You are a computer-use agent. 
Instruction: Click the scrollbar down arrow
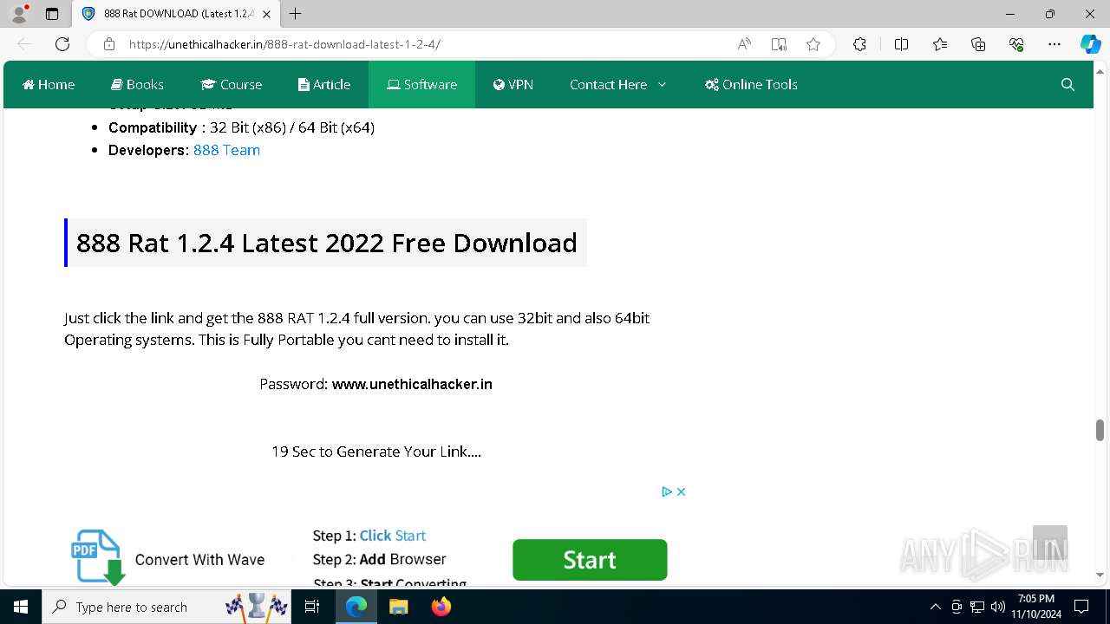tap(1100, 575)
